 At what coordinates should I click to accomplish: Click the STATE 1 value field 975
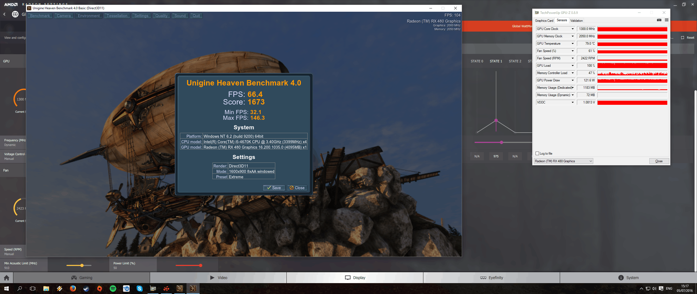click(x=496, y=156)
